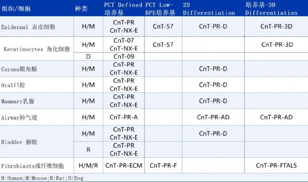The height and width of the screenshot is (182, 308).
Task: Click the CnT-PR-F cell
Action: (163, 165)
